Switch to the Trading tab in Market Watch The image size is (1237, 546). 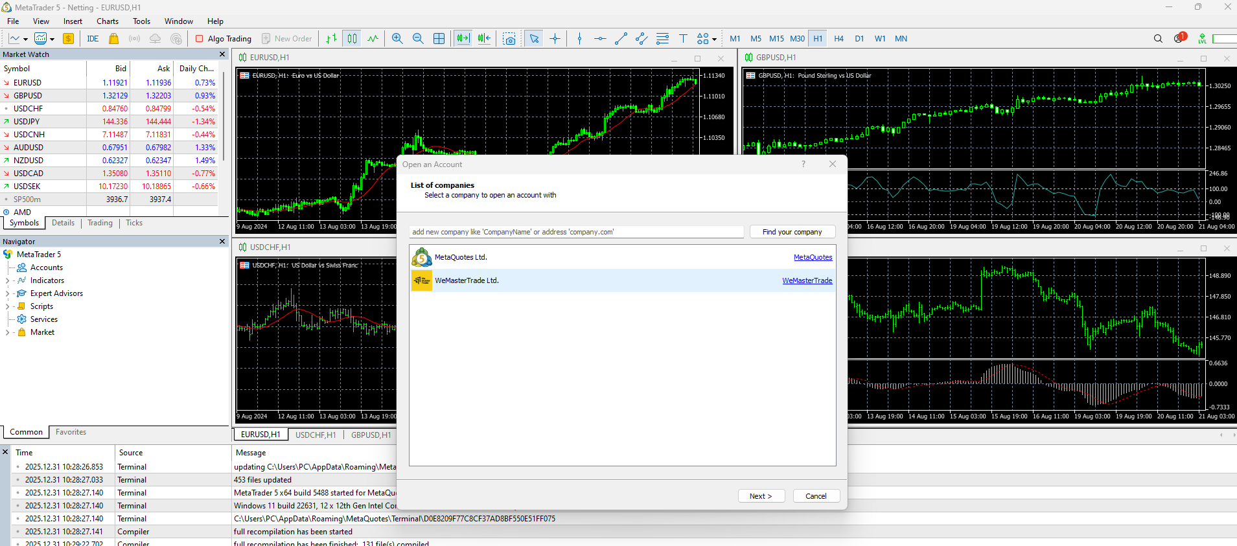pos(100,223)
